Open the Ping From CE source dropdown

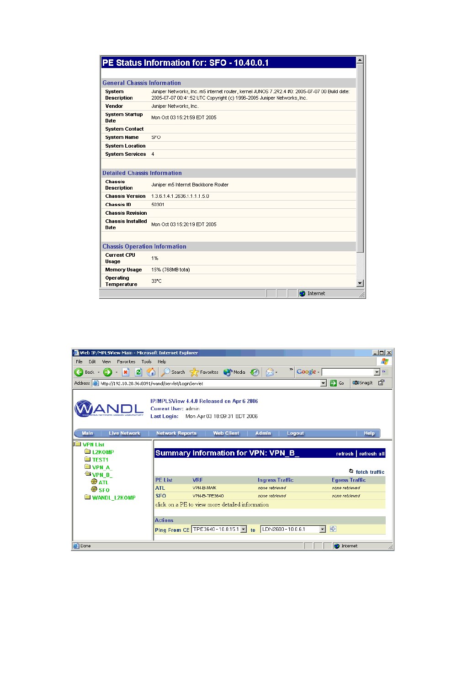pos(244,530)
